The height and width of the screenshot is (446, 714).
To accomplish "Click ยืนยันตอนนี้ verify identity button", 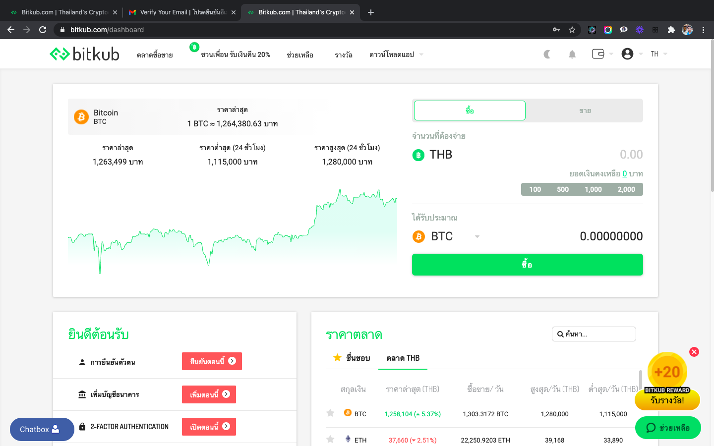I will pyautogui.click(x=212, y=361).
